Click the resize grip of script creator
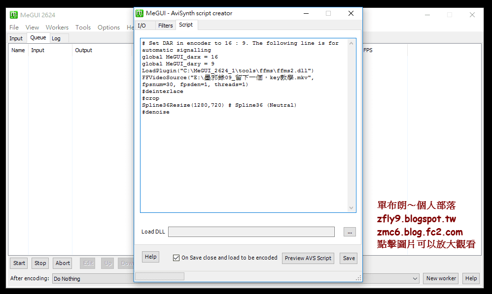This screenshot has width=492, height=294. point(358,278)
